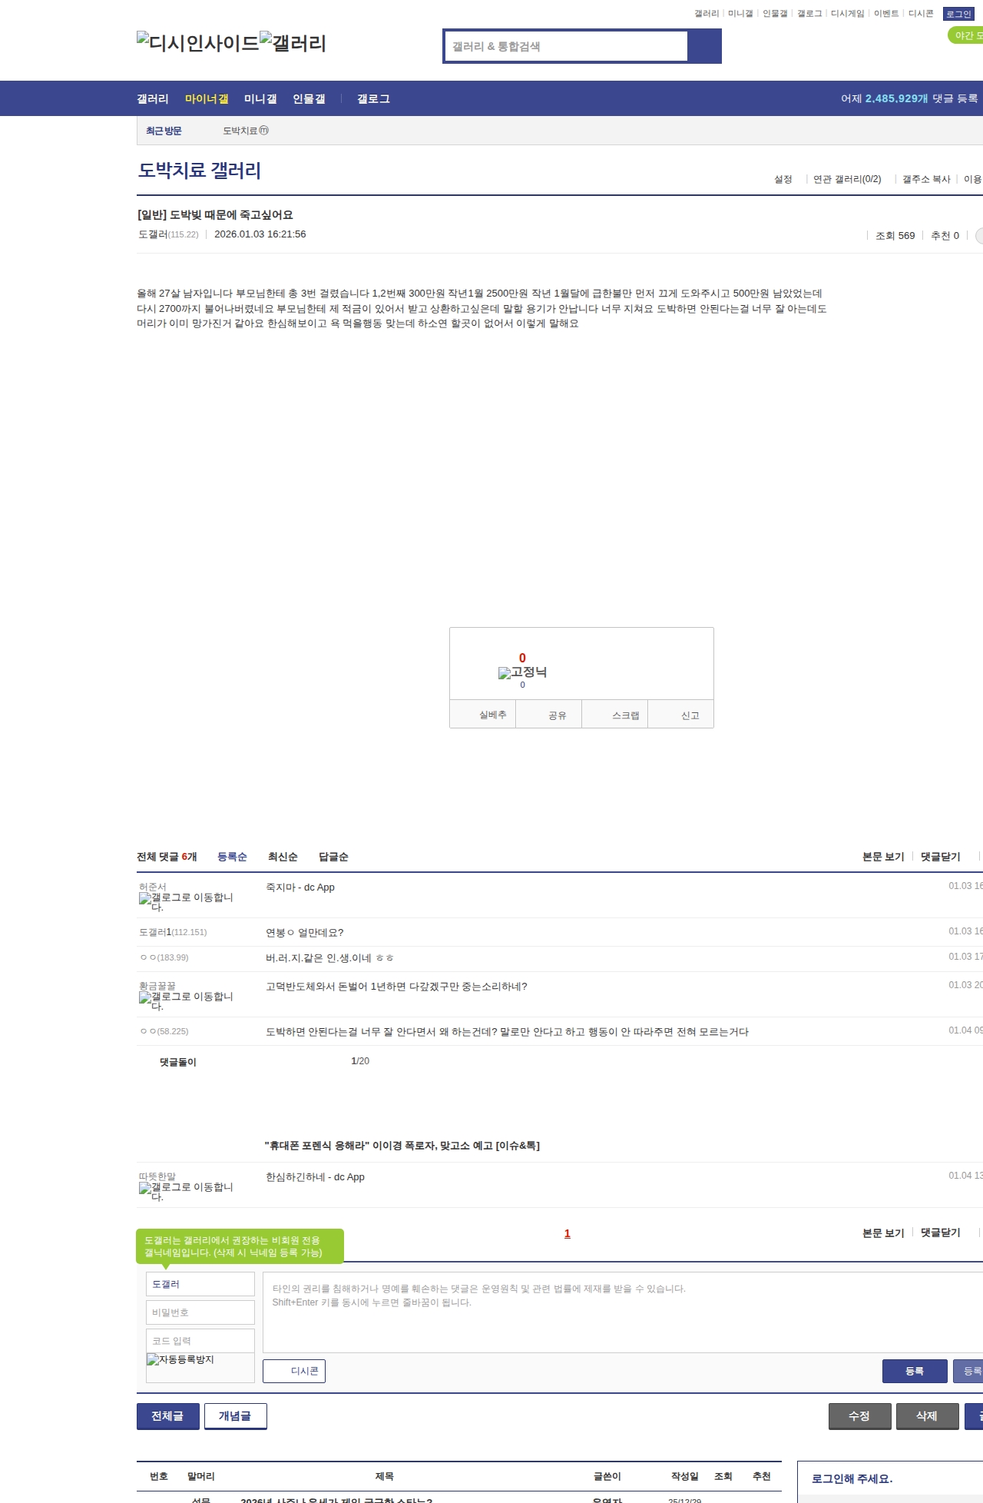This screenshot has height=1503, width=983.
Task: Sort comments by 답글순
Action: tap(333, 857)
